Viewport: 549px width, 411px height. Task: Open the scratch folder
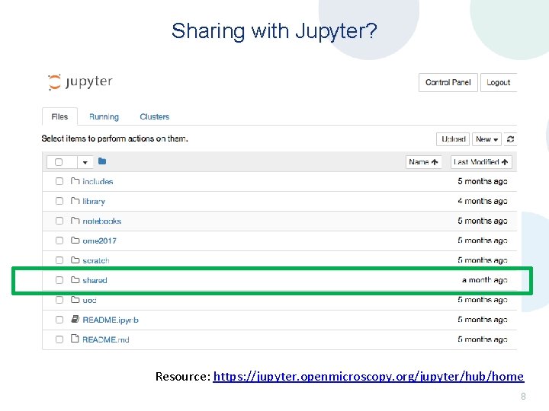click(96, 260)
